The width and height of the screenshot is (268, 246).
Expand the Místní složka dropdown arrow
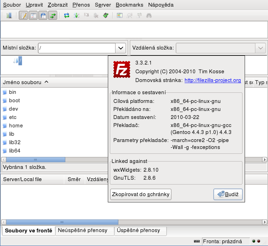coord(121,48)
